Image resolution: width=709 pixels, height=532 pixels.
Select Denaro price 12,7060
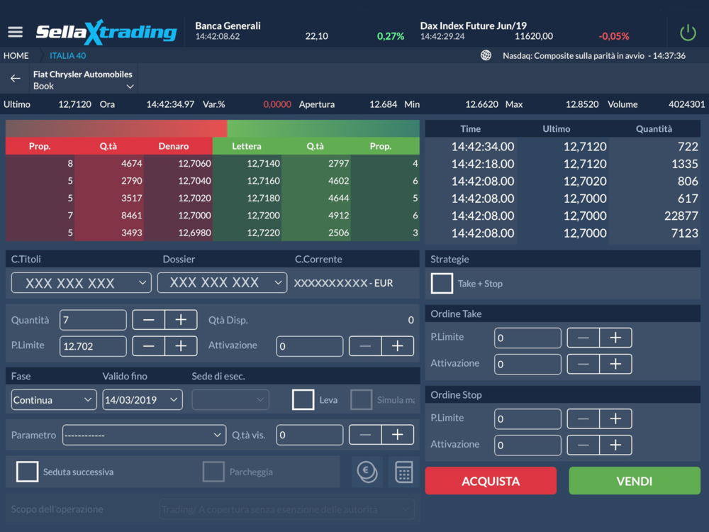click(194, 163)
